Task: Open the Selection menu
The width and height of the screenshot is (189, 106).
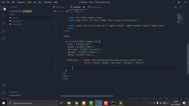Action: [x=21, y=2]
